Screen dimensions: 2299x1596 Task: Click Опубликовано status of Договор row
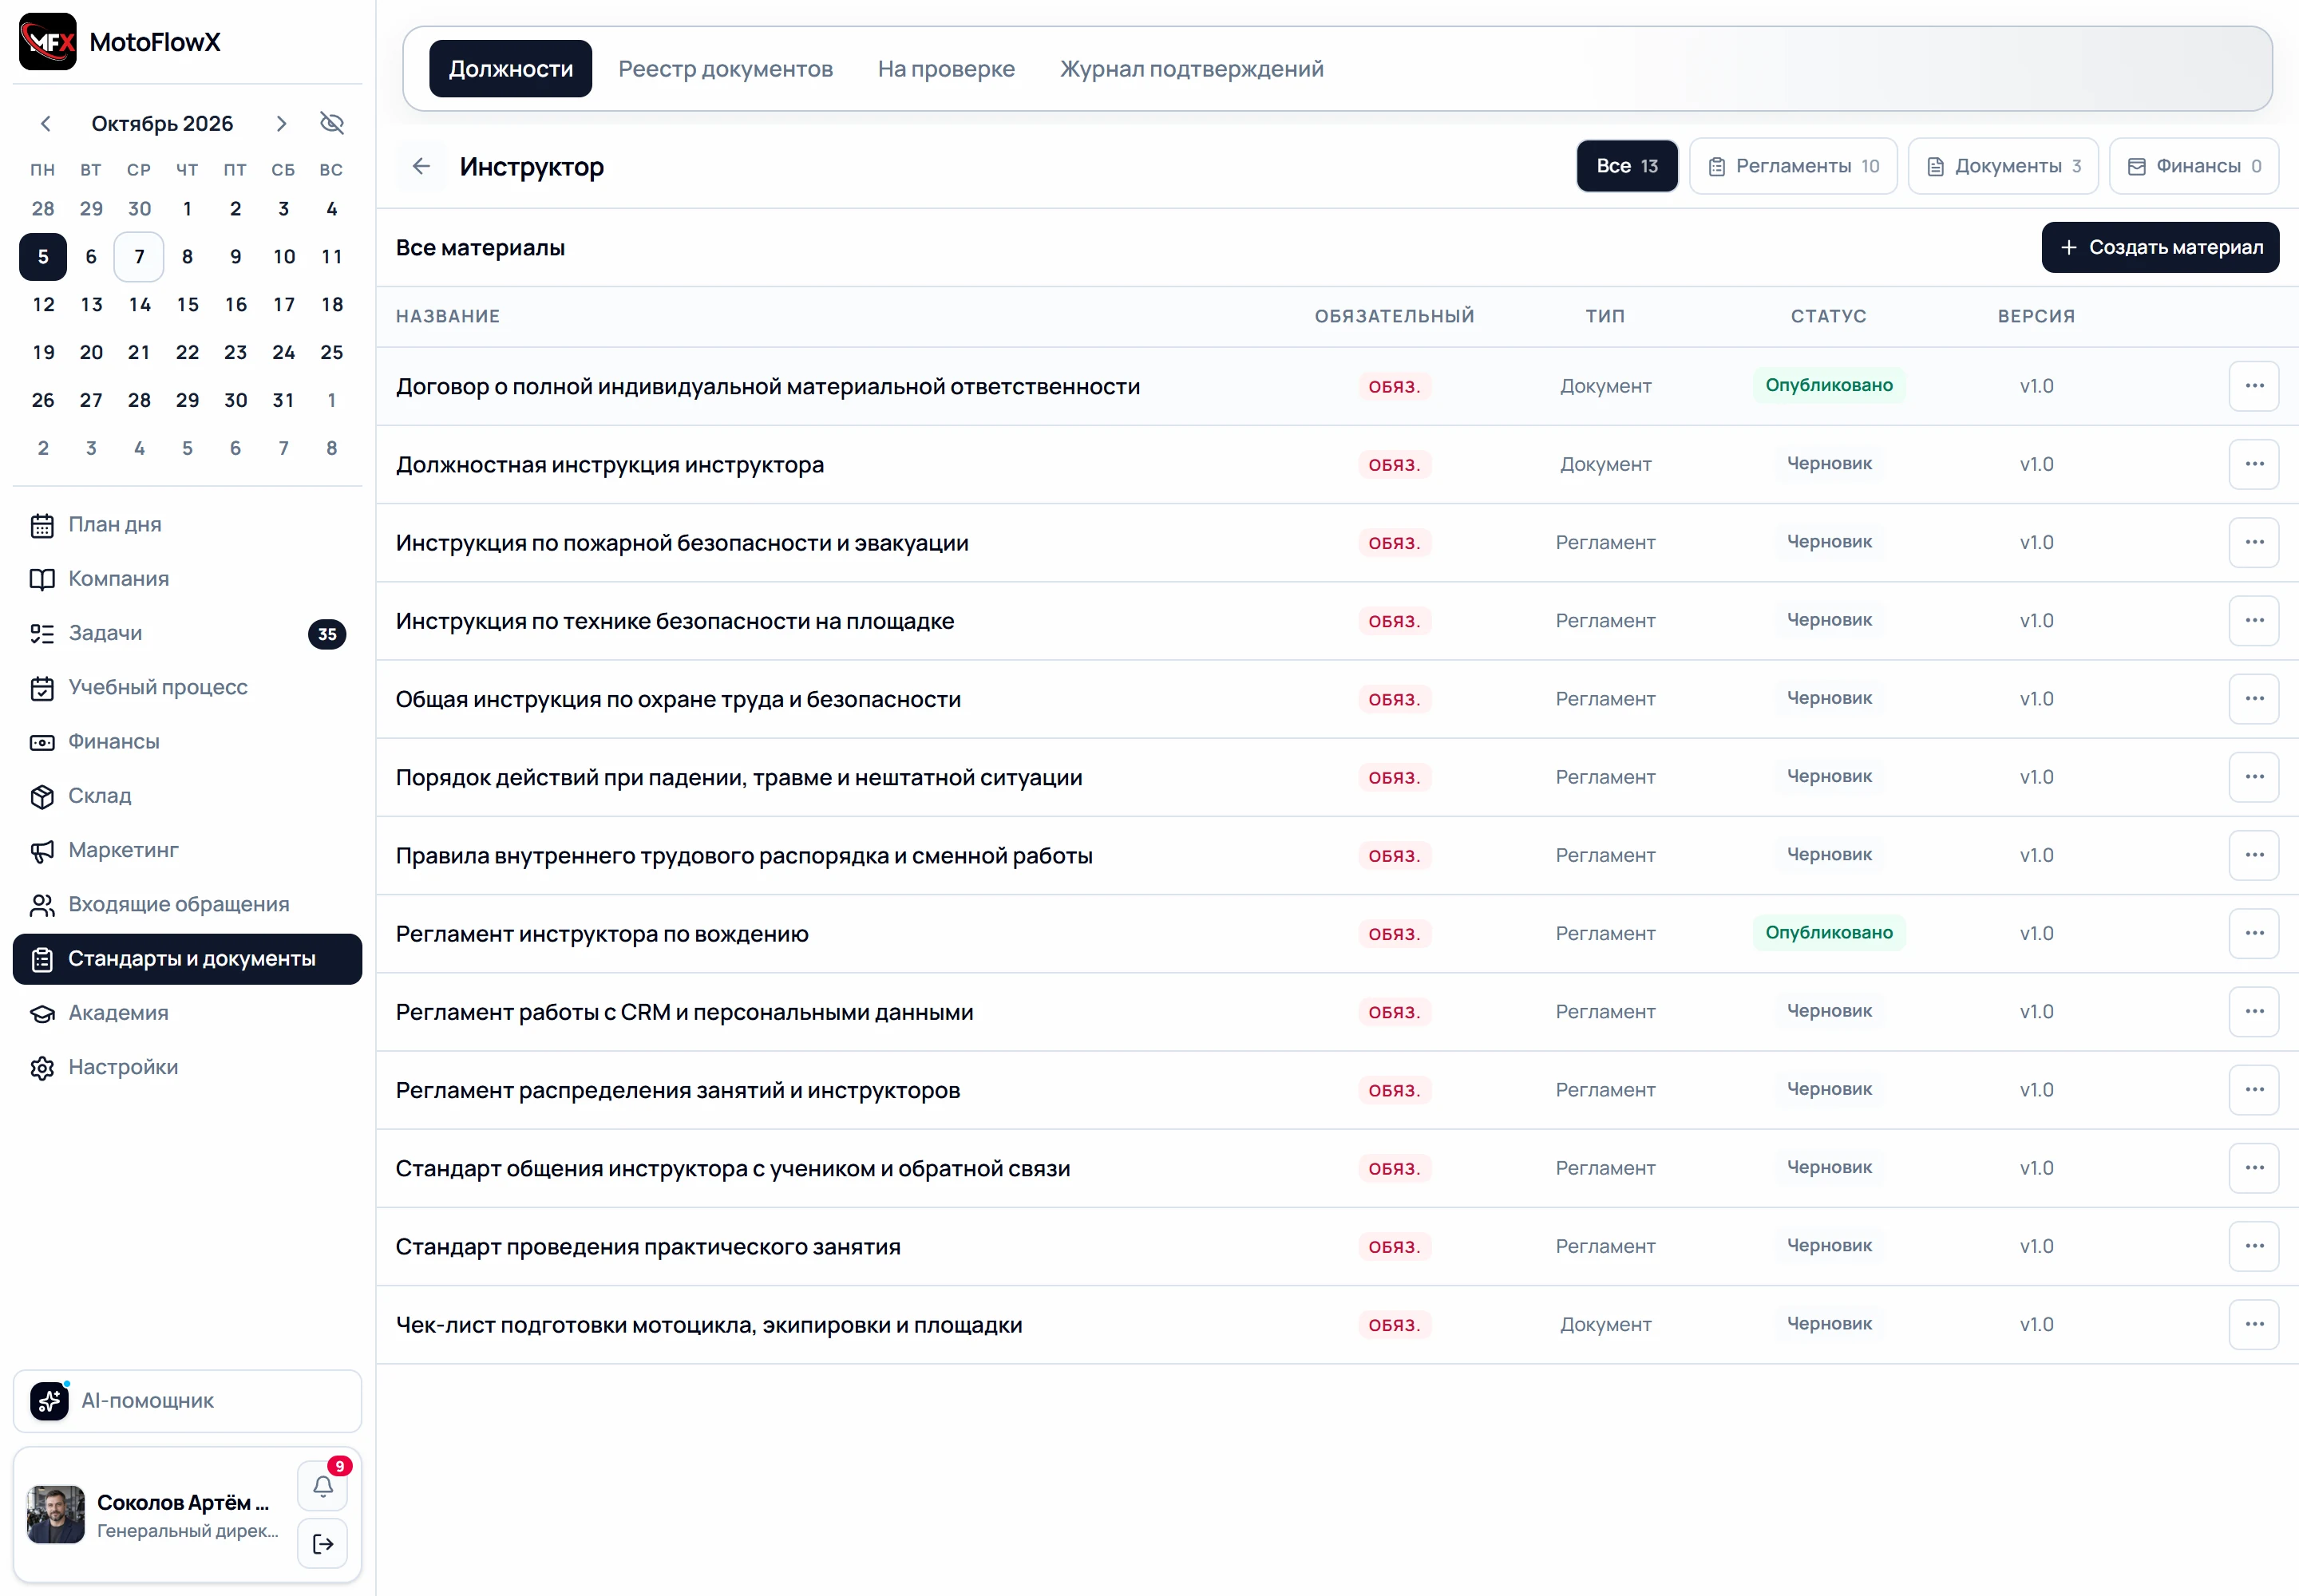pos(1829,385)
